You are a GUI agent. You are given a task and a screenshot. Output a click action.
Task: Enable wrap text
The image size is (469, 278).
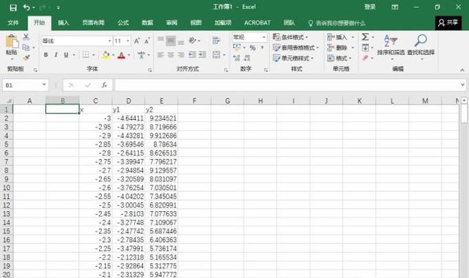[216, 41]
